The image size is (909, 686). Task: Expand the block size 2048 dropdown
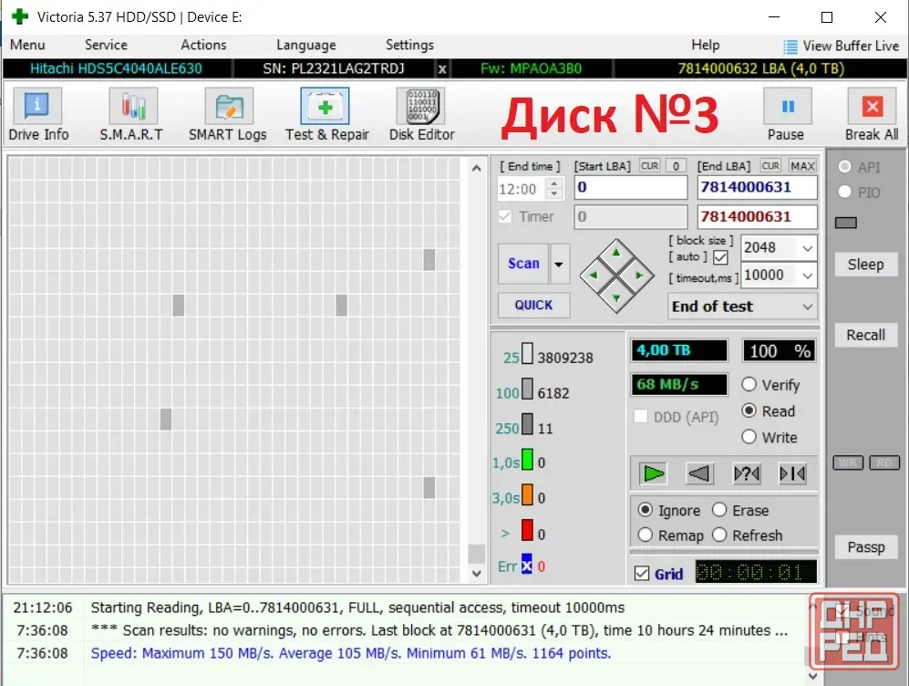(x=779, y=247)
